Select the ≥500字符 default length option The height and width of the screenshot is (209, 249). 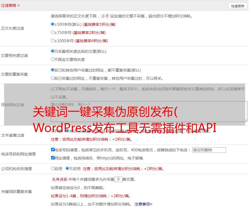tap(52, 24)
